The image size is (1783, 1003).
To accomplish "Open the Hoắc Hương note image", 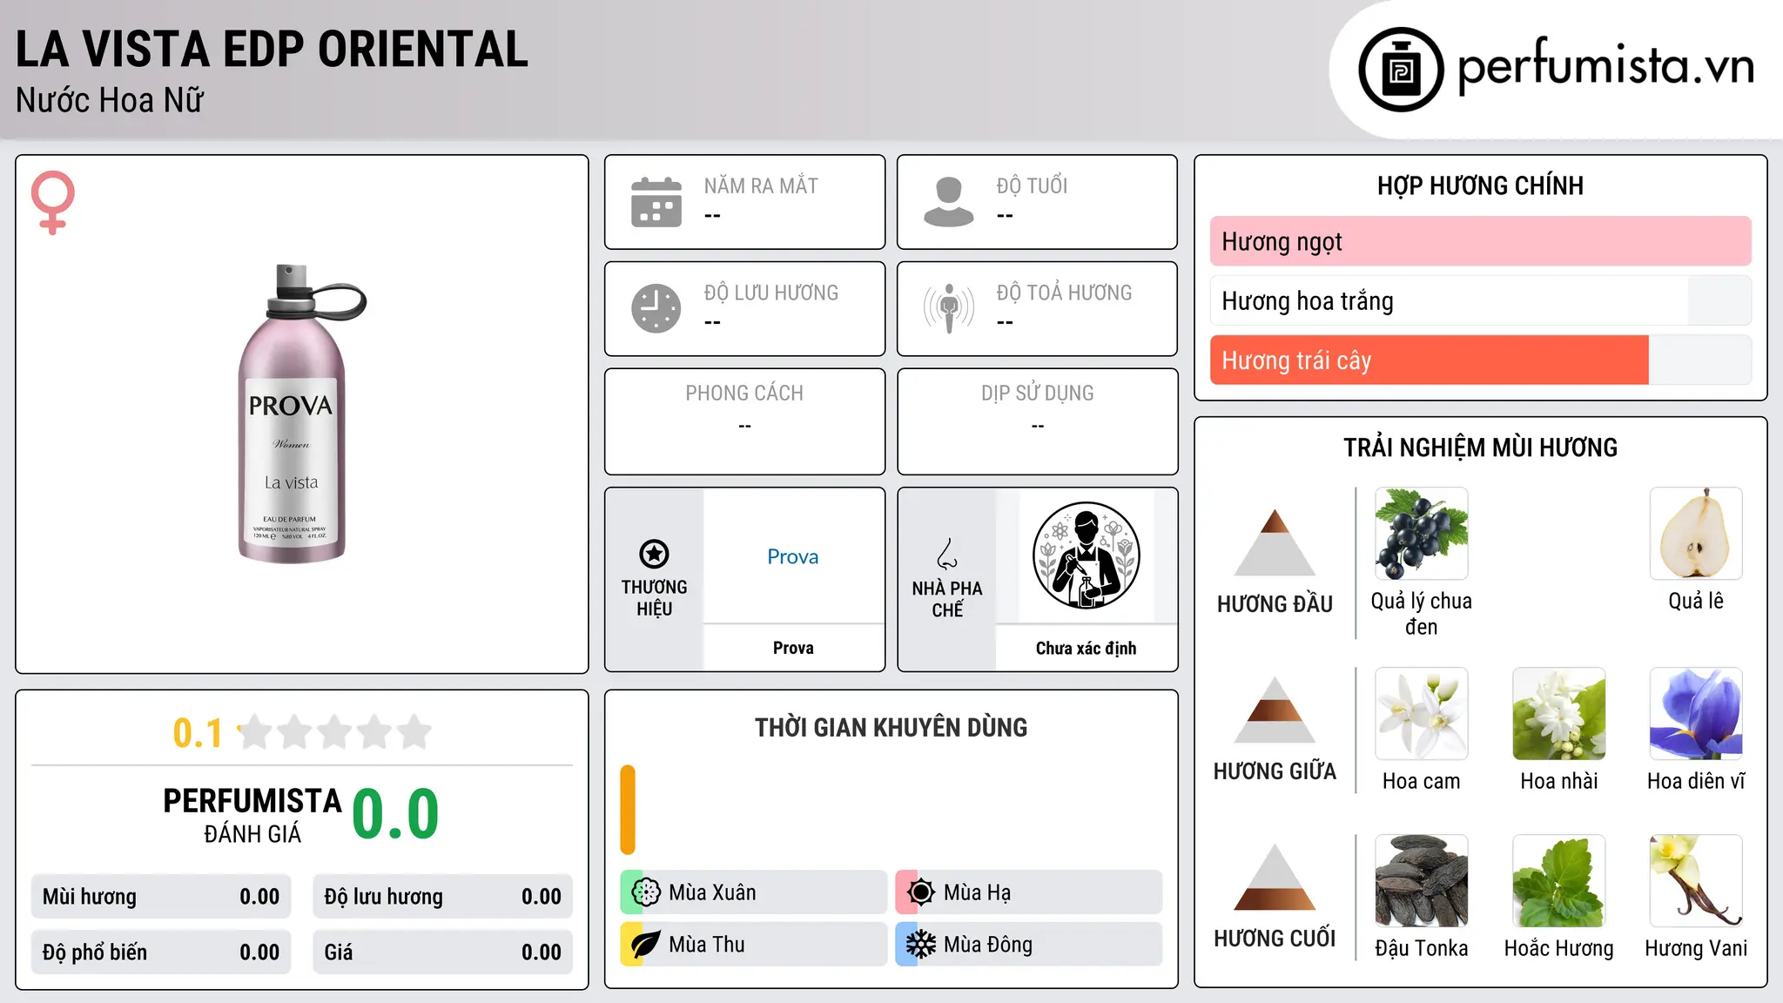I will [x=1558, y=881].
